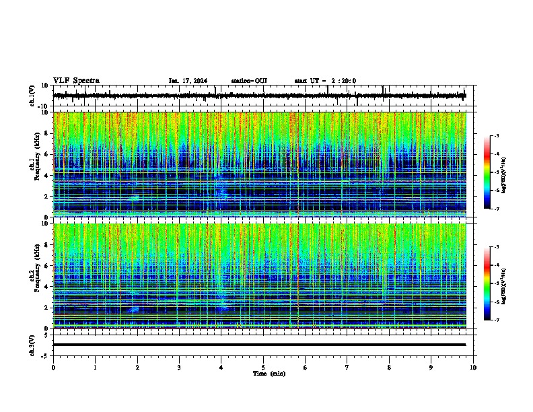Click the time axis tick label "6"
The image size is (533, 412).
click(x=306, y=368)
